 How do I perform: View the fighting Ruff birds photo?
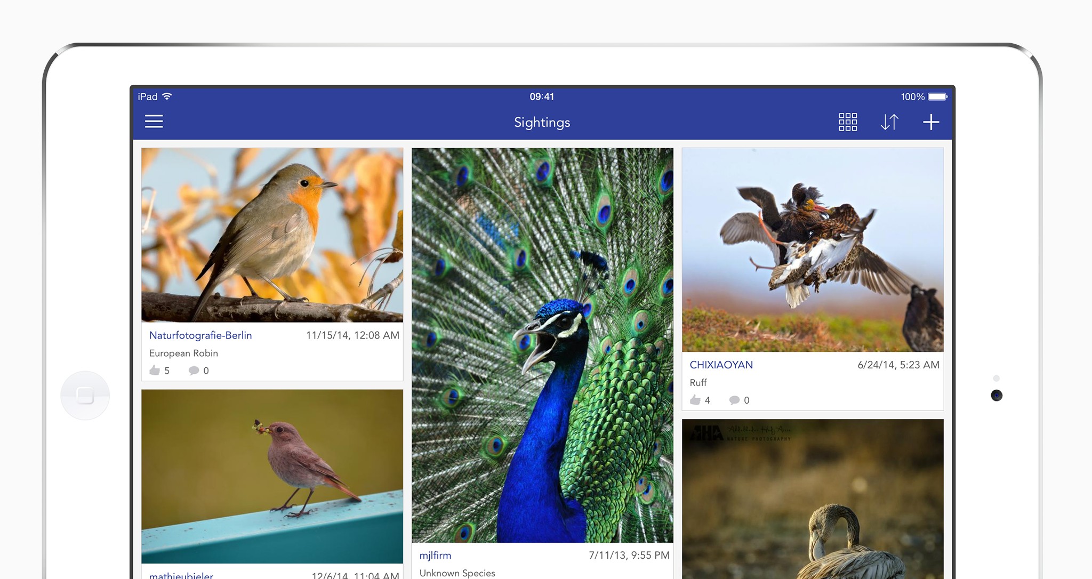pyautogui.click(x=813, y=250)
